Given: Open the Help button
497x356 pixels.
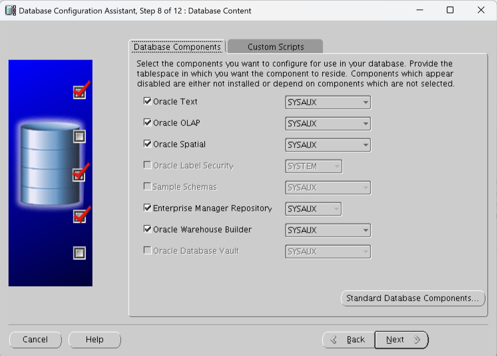Looking at the screenshot, I should coord(95,340).
